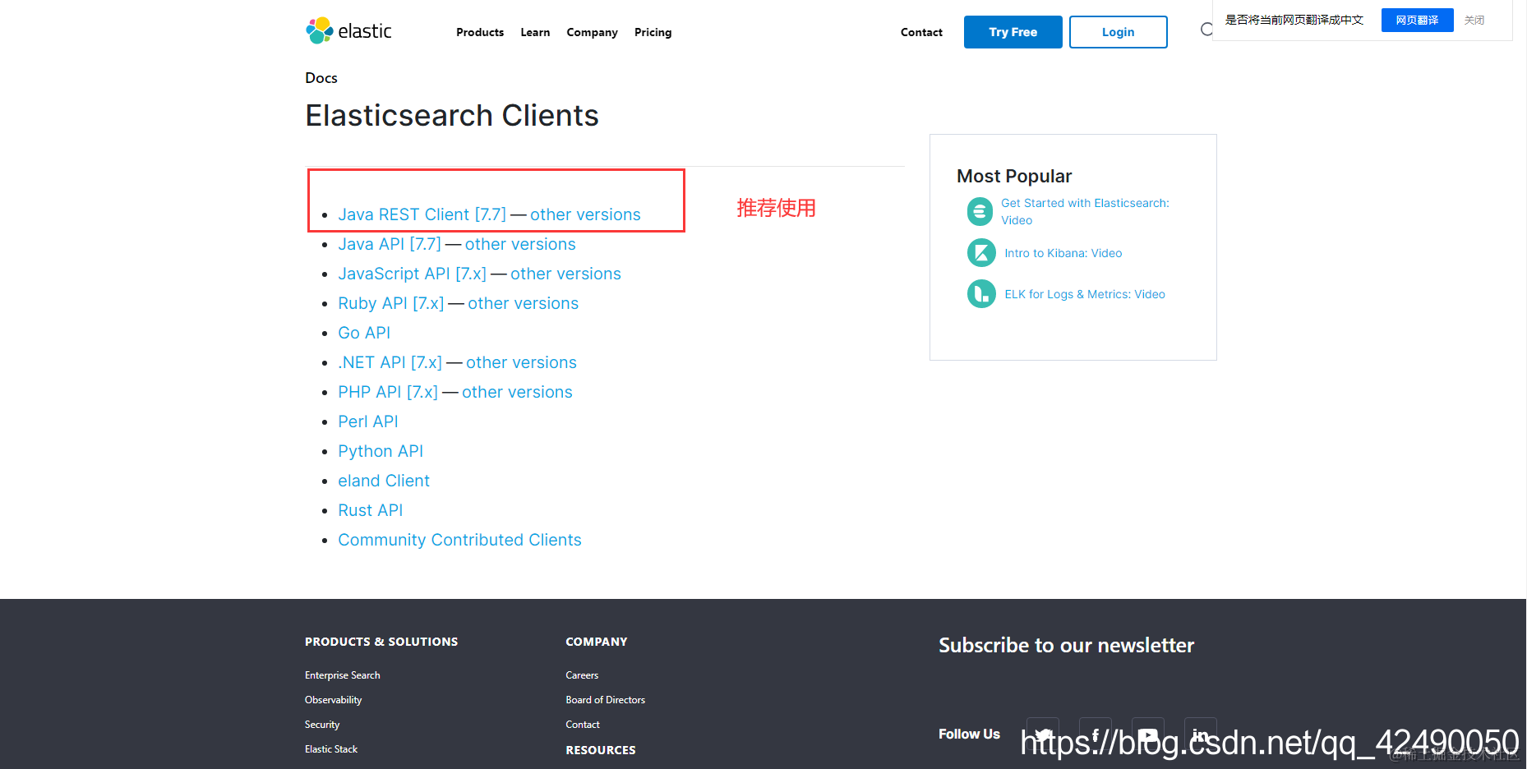Open Ruby API [7.x] link
This screenshot has height=769, width=1527.
391,303
